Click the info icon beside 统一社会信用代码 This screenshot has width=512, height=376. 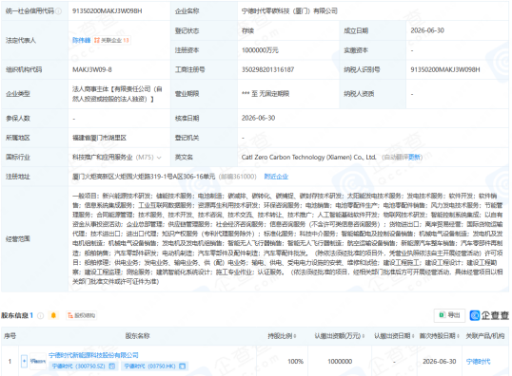58,11
